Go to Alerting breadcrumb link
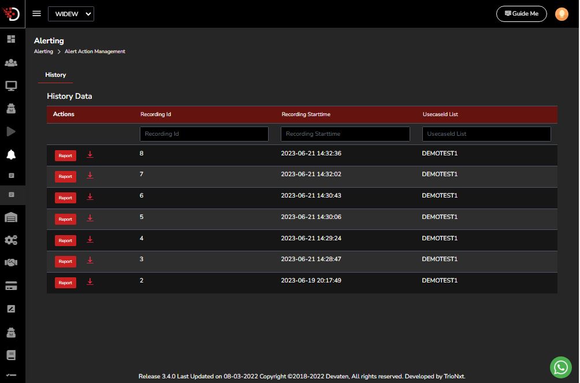Screen dimensions: 580x383 click(44, 51)
